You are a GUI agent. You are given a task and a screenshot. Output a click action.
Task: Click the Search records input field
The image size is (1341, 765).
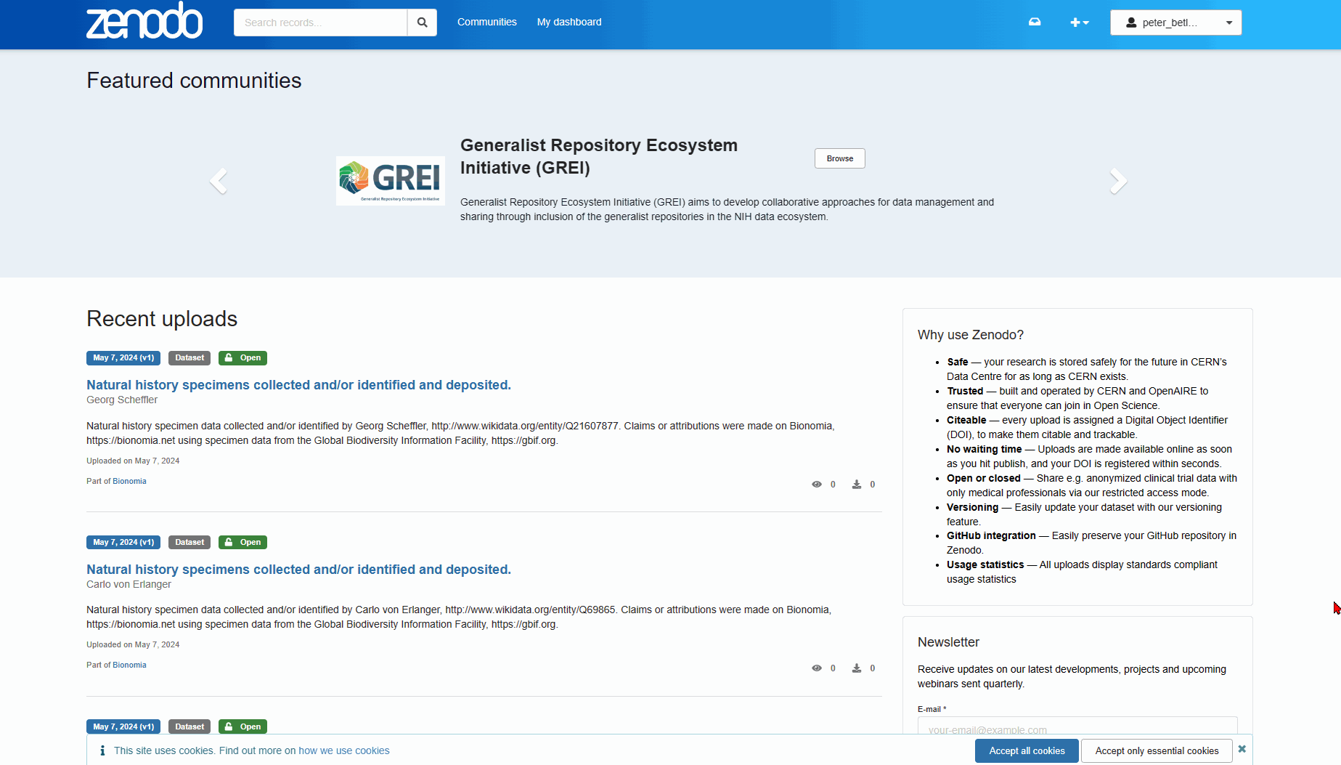pyautogui.click(x=320, y=23)
